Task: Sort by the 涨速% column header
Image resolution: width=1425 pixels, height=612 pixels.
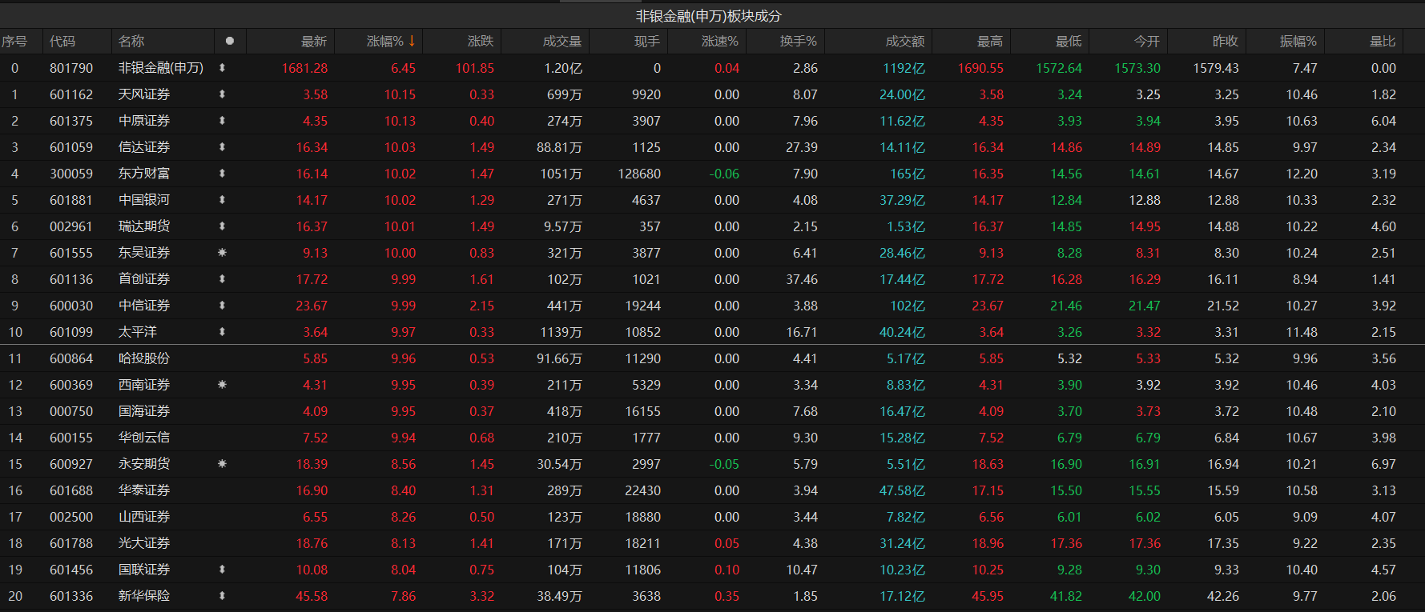Action: [x=720, y=41]
